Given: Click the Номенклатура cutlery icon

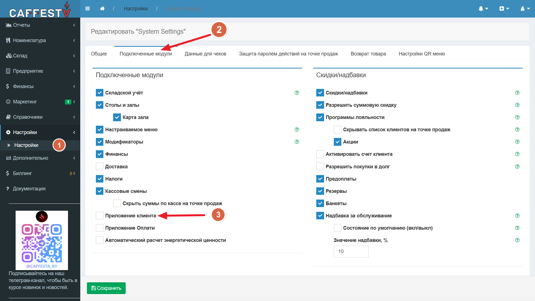Looking at the screenshot, I should (x=8, y=40).
